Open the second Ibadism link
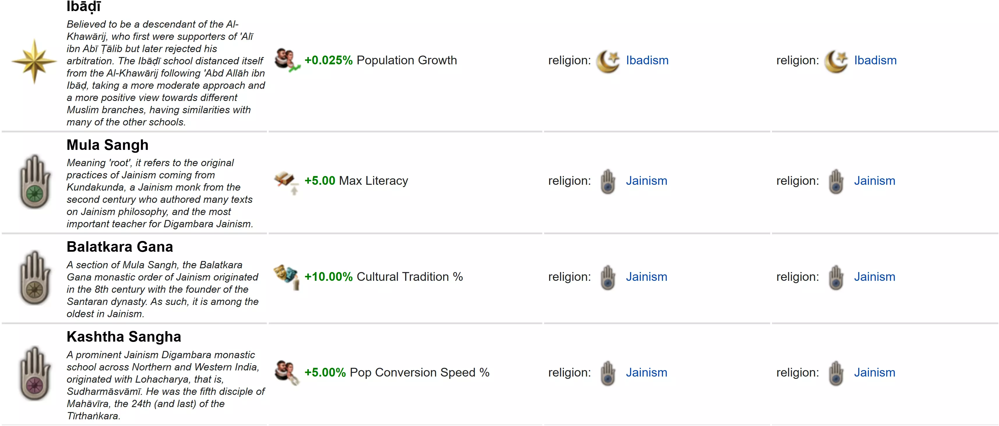This screenshot has width=999, height=426. pos(875,61)
